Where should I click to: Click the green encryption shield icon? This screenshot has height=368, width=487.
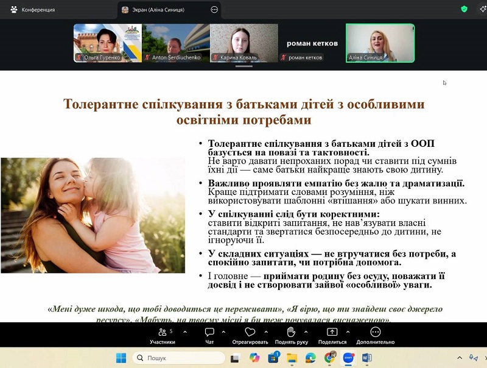click(464, 9)
